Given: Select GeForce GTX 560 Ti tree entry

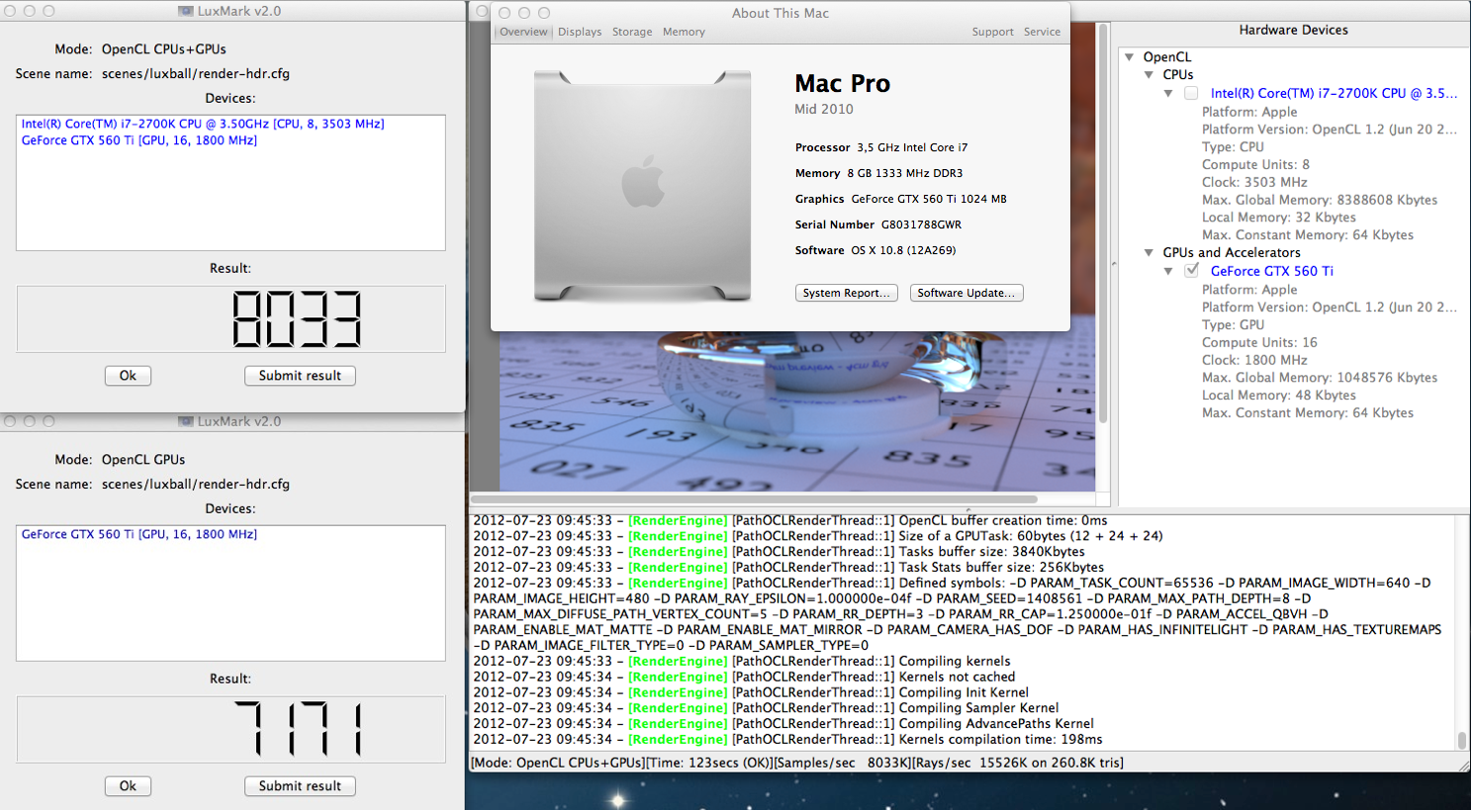Looking at the screenshot, I should 1272,271.
